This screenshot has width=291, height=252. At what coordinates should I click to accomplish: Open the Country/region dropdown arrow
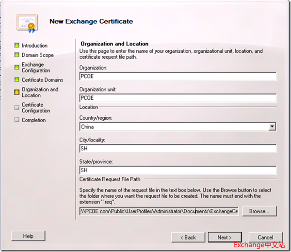point(272,126)
